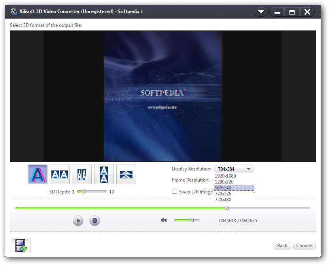The image size is (329, 265).
Task: Click the volume slider knob
Action: point(191,220)
